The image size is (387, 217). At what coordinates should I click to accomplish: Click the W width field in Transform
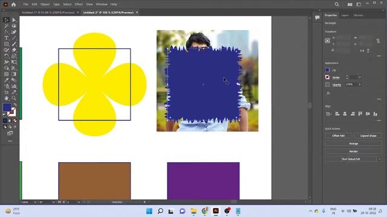click(365, 37)
